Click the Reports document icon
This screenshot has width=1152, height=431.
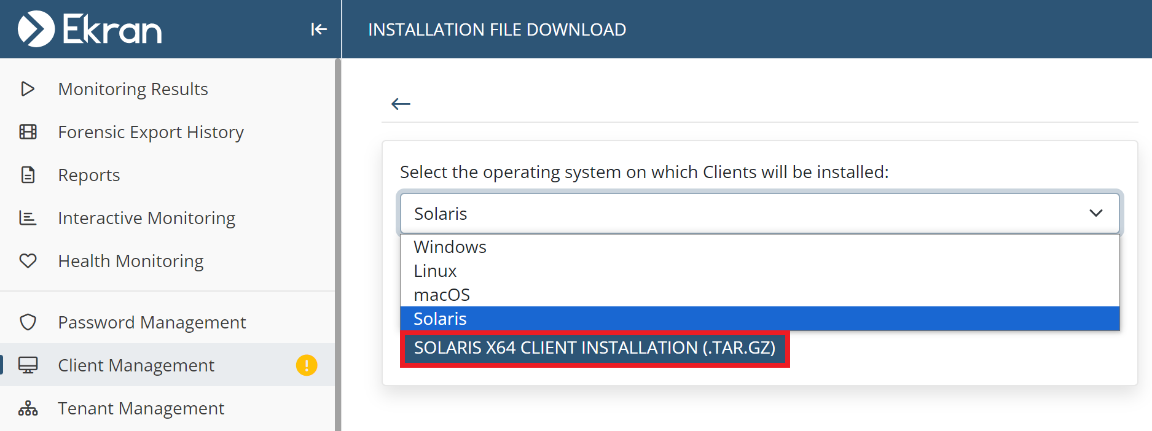tap(28, 175)
